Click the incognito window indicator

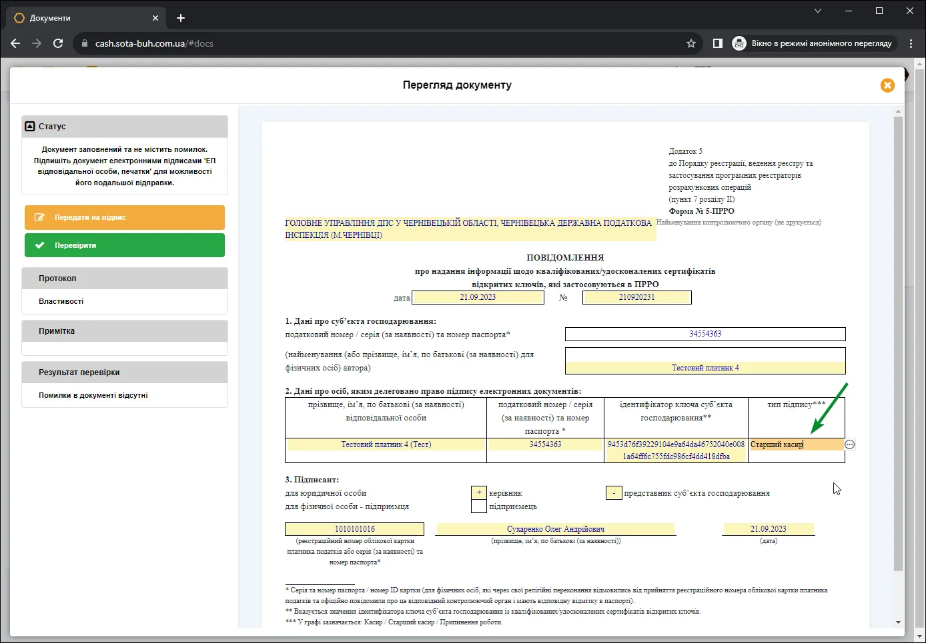click(x=813, y=43)
